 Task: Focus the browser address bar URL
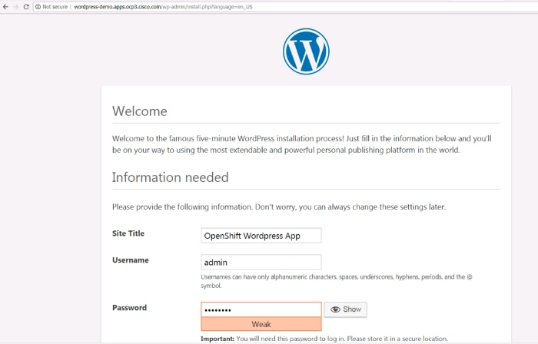tap(163, 6)
